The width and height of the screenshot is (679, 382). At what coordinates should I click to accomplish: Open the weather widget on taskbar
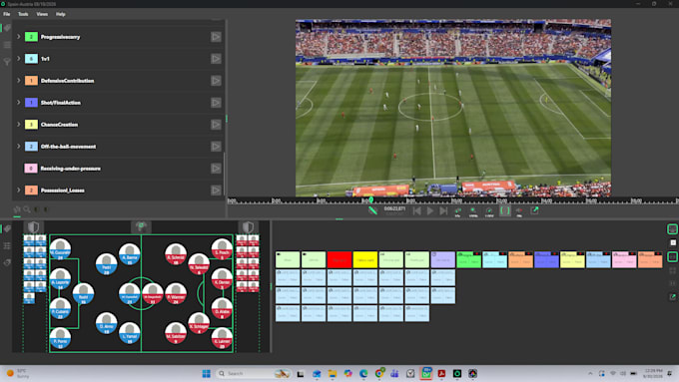pos(17,373)
